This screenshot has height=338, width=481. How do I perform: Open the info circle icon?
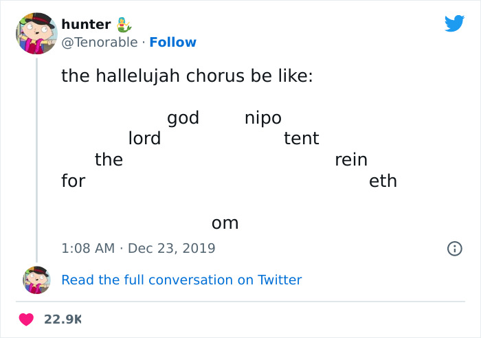(454, 248)
